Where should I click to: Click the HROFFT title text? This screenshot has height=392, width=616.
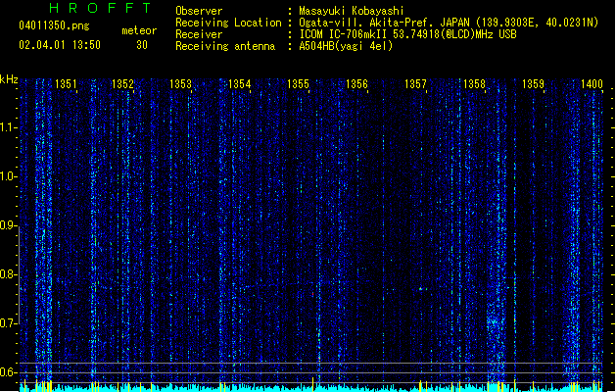click(x=100, y=8)
